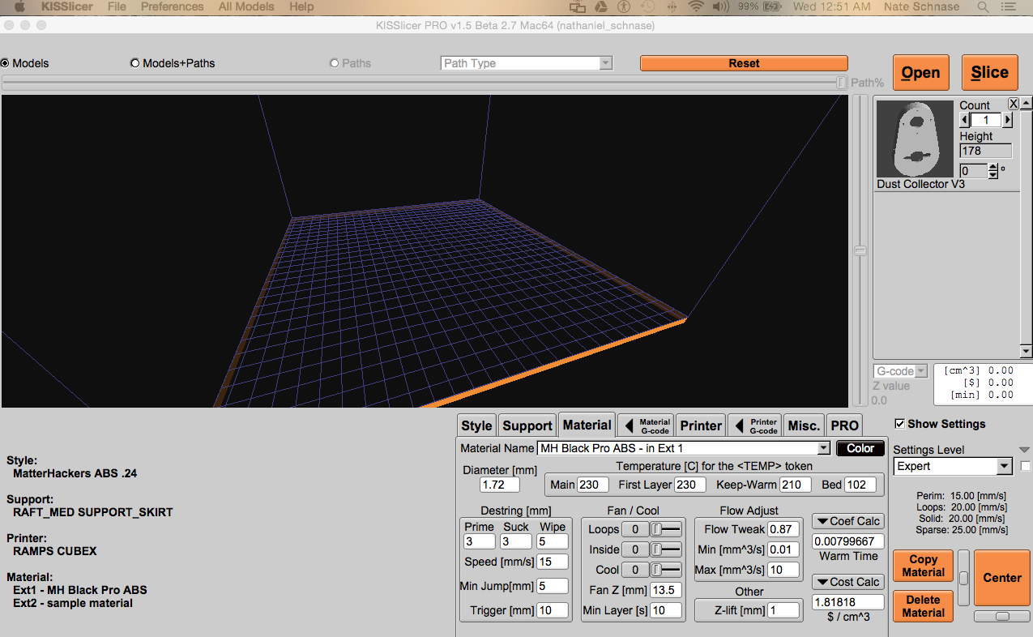Screen dimensions: 1033x637
Task: Click the Dust Collector V3 model thumbnail
Action: 916,139
